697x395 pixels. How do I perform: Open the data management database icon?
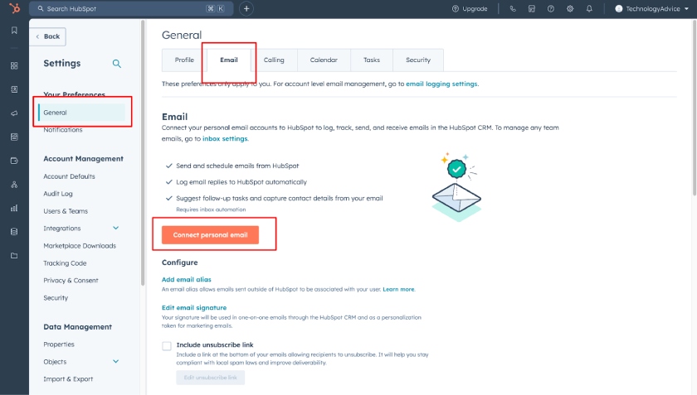[14, 232]
